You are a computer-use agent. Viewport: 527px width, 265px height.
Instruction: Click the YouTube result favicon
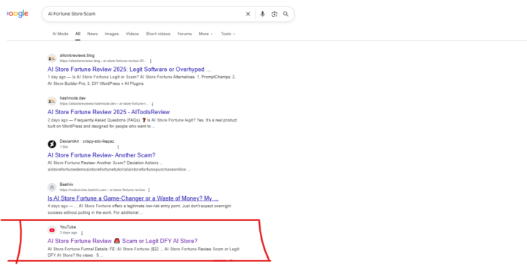tap(52, 230)
